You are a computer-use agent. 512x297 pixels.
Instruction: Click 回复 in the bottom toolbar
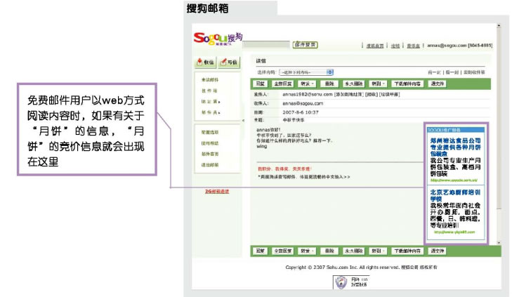[261, 251]
